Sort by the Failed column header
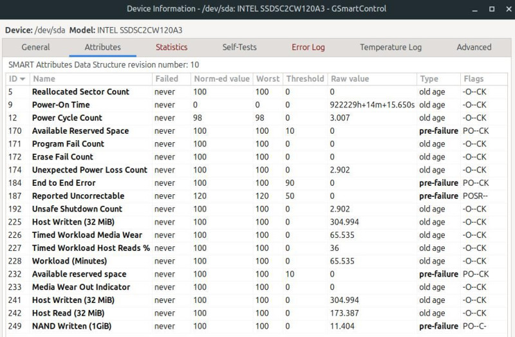The image size is (515, 337). [171, 78]
